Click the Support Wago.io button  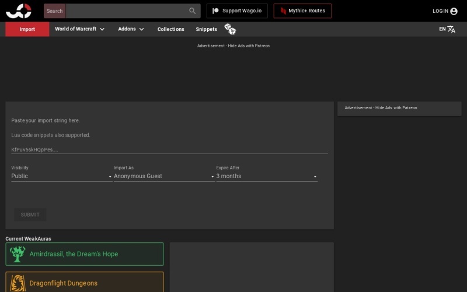click(x=237, y=11)
